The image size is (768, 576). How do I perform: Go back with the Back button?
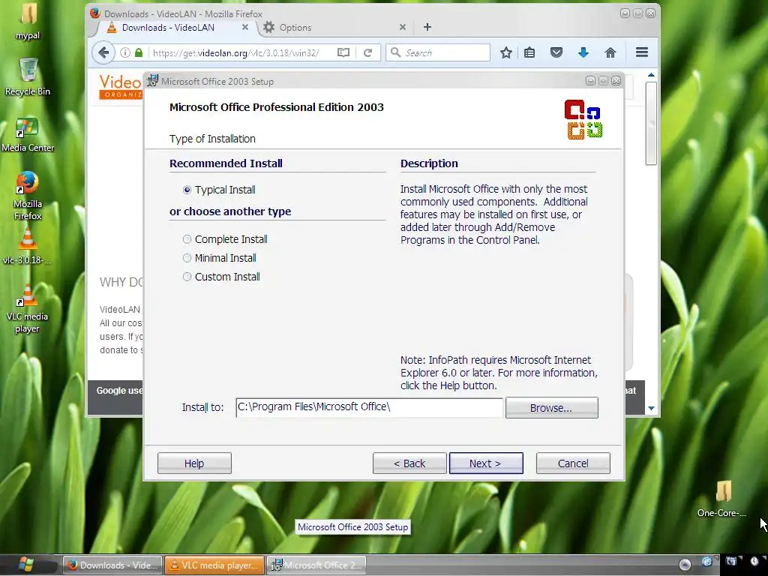(x=409, y=463)
